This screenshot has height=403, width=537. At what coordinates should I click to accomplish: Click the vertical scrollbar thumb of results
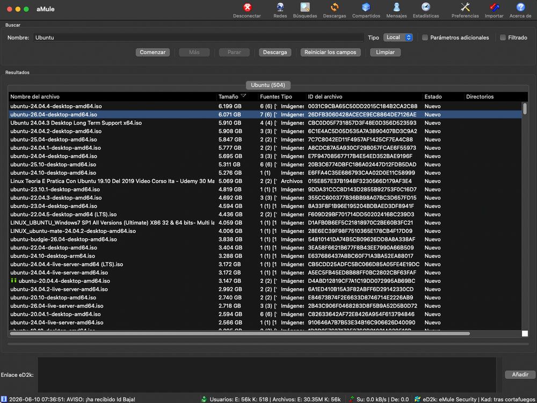[525, 109]
